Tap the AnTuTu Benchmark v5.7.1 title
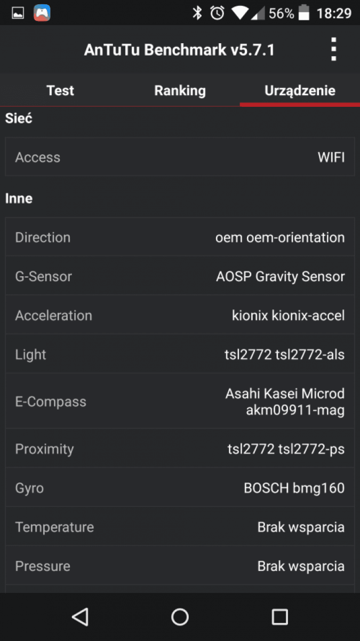 click(x=179, y=50)
